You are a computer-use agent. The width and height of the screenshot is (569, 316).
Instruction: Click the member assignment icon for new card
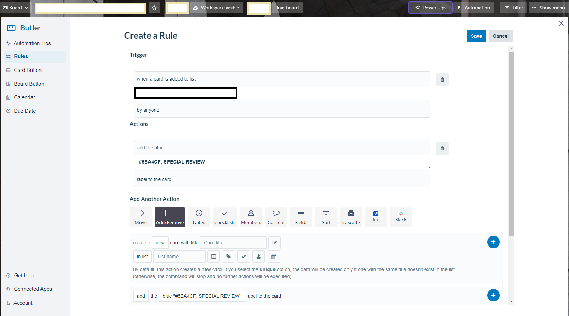pos(259,257)
